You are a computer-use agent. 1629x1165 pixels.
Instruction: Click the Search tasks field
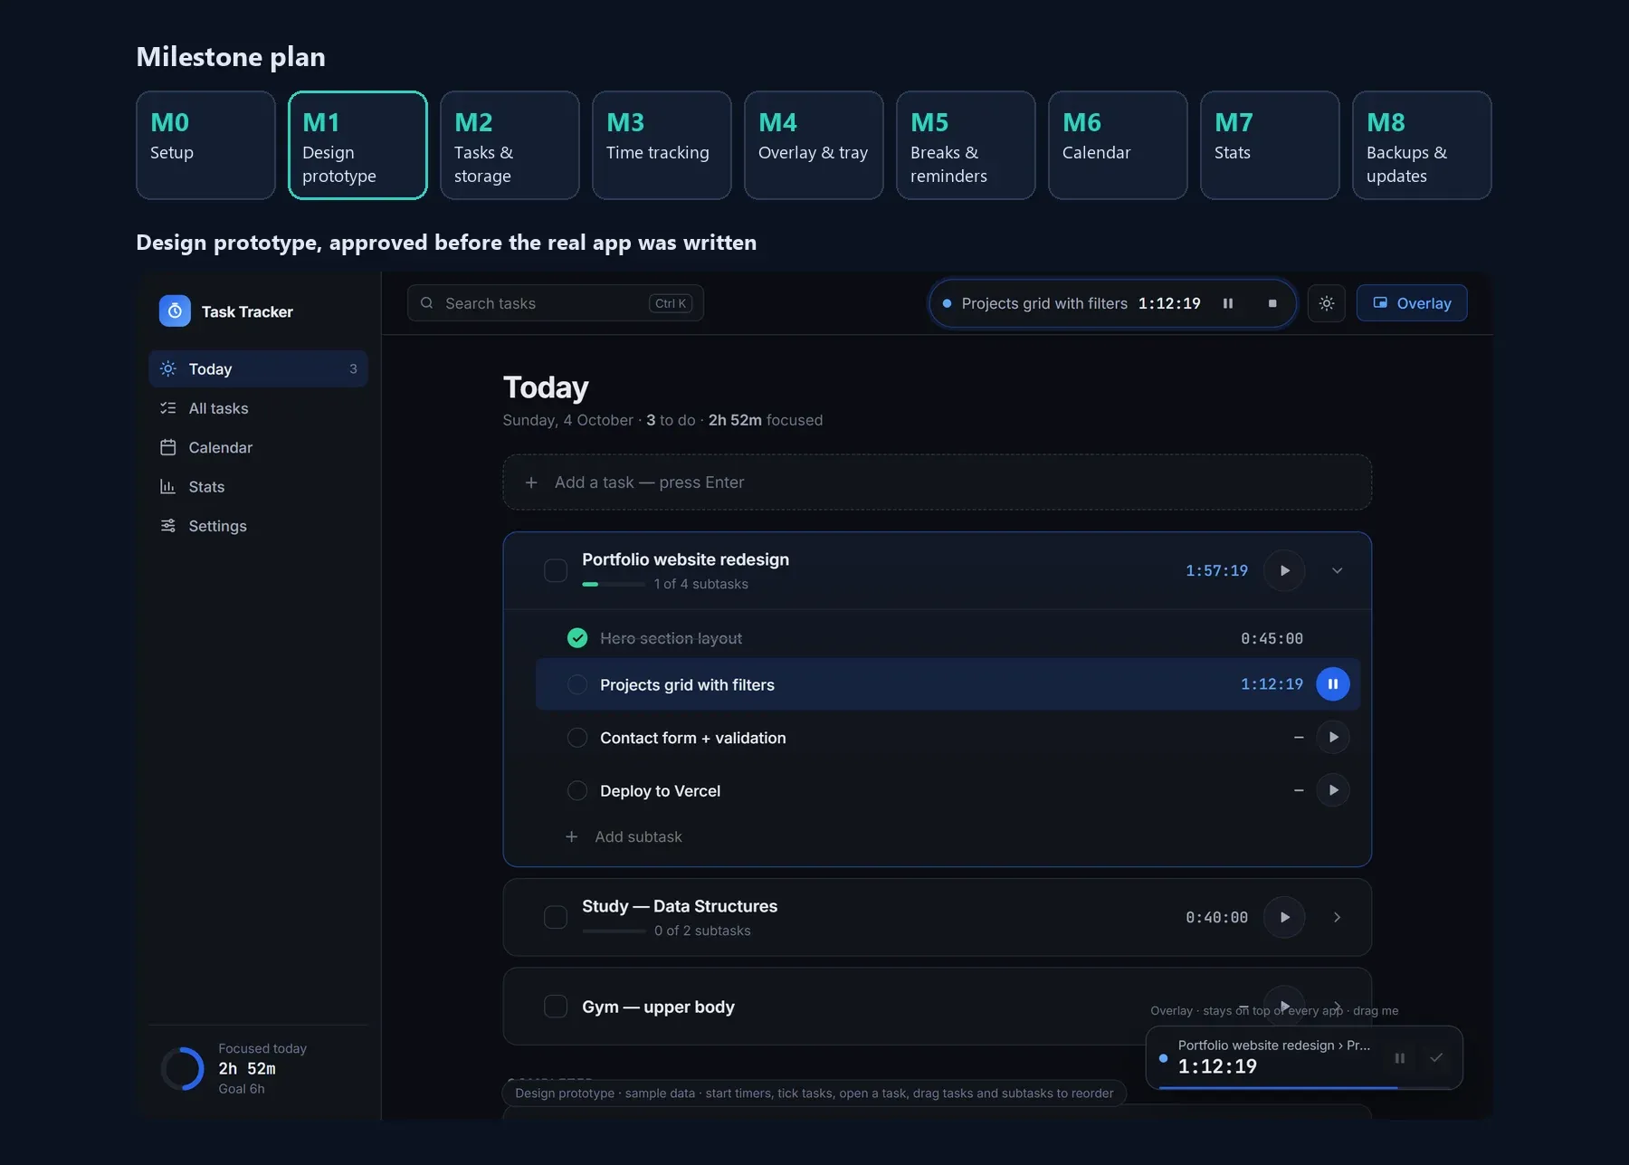click(x=556, y=303)
